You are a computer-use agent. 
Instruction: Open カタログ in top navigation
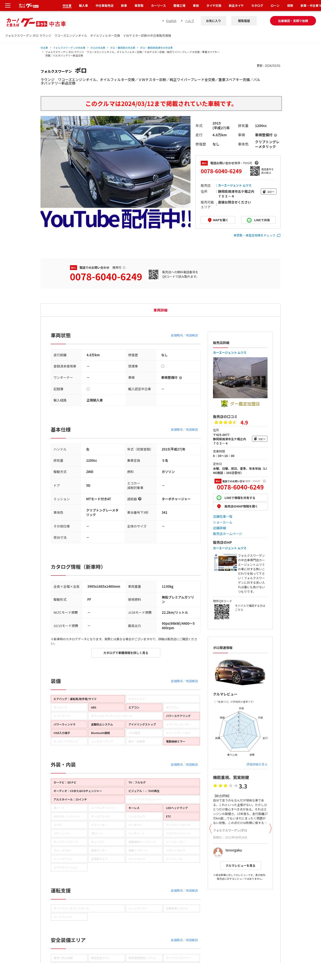click(x=257, y=5)
